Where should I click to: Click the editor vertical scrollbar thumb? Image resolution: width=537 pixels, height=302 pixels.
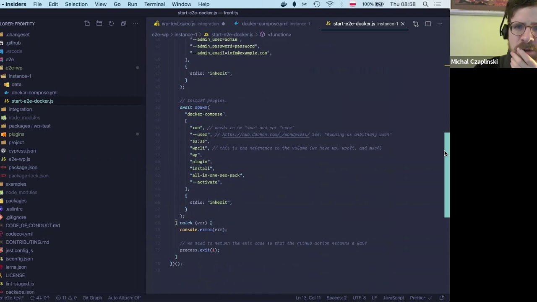click(x=447, y=175)
